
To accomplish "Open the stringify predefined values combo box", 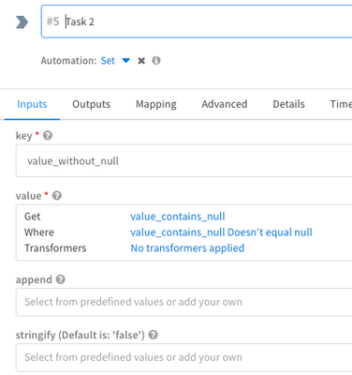I will (184, 357).
